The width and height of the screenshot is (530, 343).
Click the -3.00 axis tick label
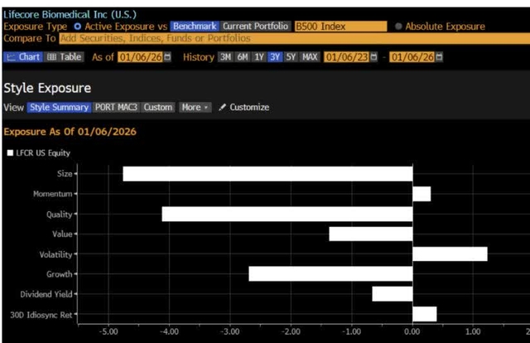click(230, 331)
